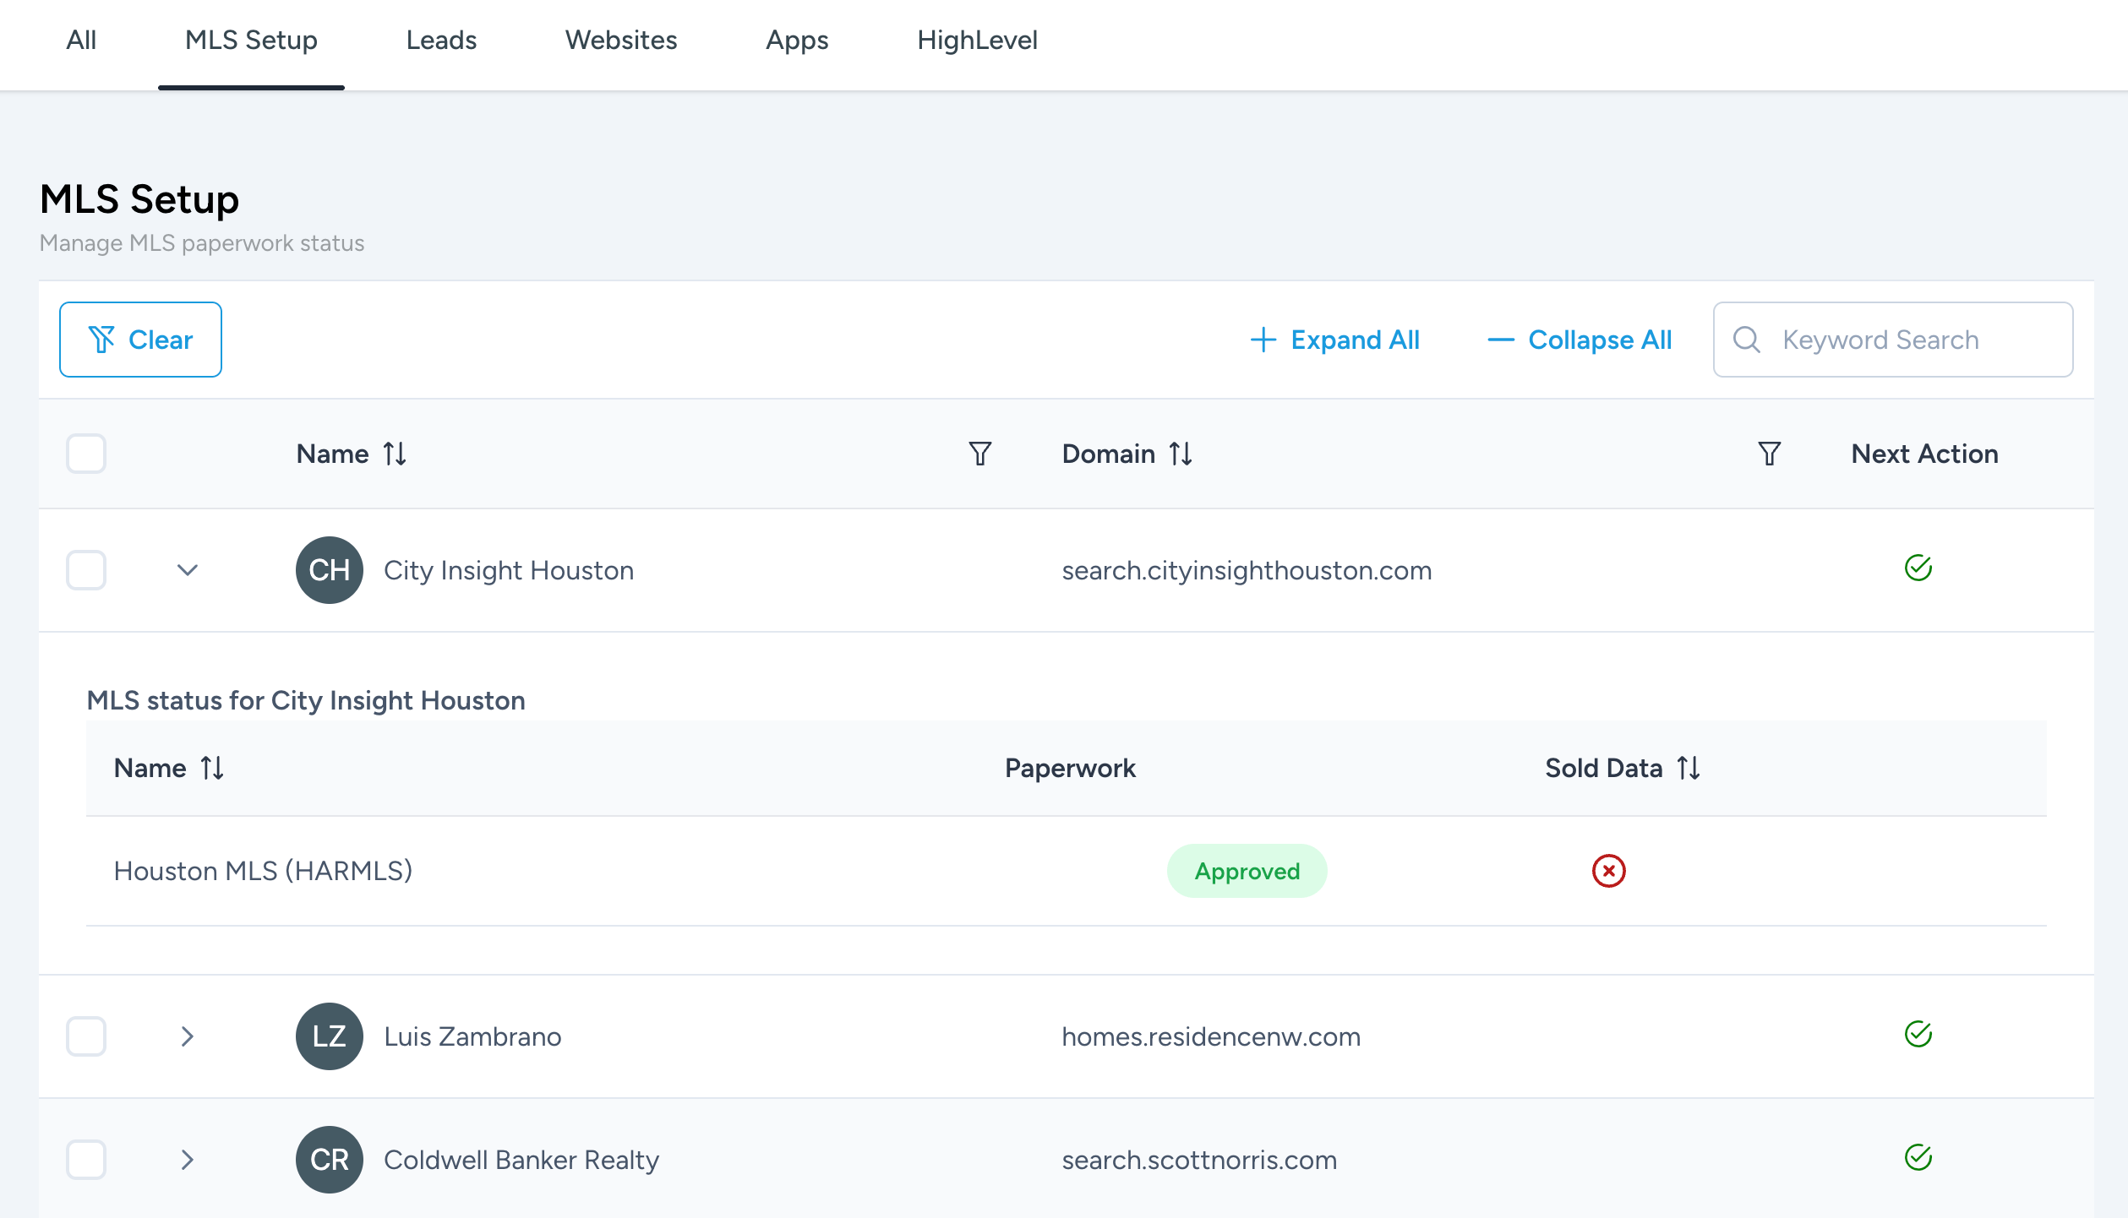Check the City Insight Houston row checkbox
2128x1218 pixels.
click(86, 570)
